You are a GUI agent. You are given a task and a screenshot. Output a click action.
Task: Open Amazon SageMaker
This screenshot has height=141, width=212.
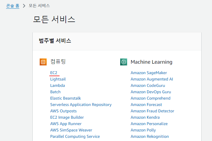click(149, 73)
